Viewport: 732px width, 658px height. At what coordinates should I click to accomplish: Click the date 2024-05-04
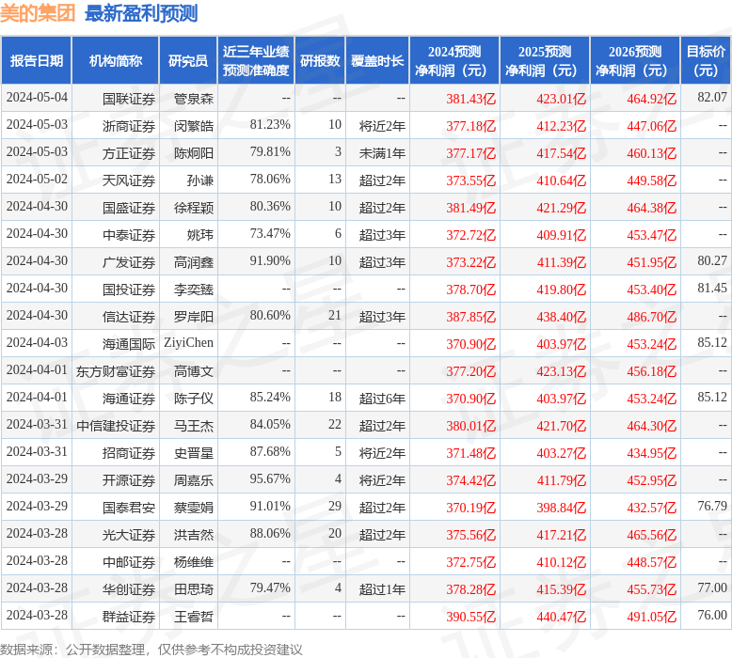(x=37, y=97)
